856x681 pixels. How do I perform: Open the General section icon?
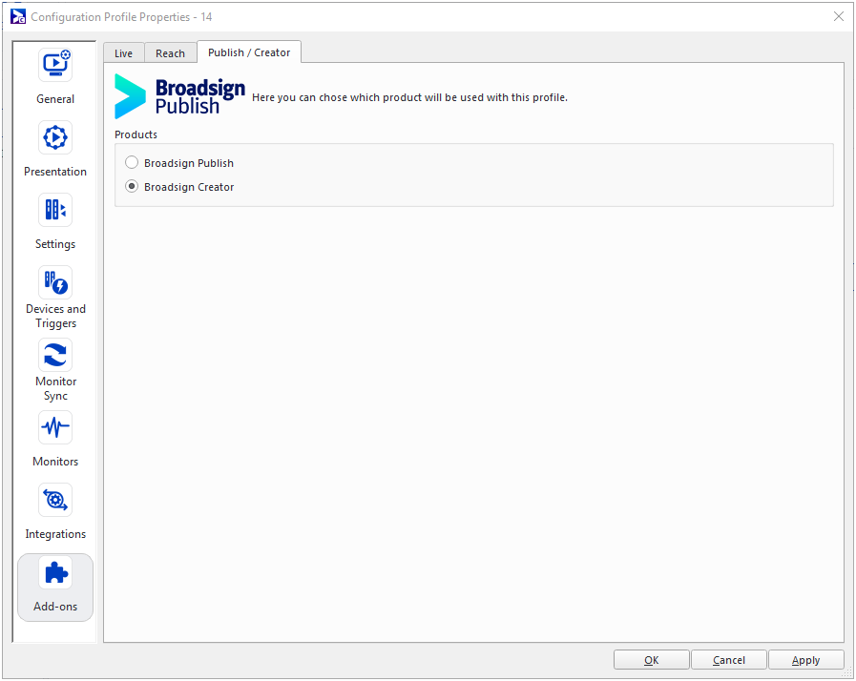[55, 65]
